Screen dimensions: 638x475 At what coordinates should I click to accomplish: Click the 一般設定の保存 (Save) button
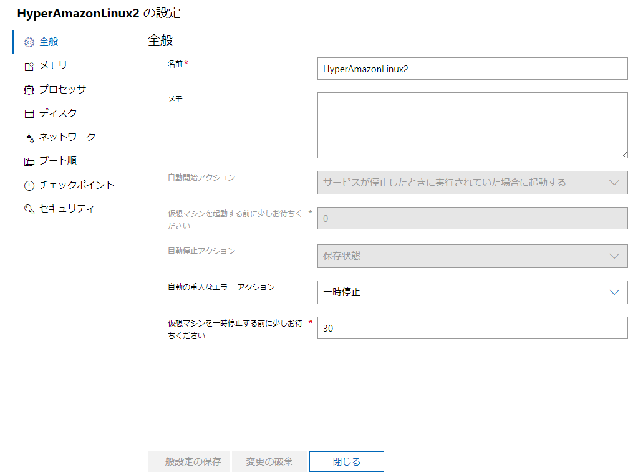[188, 461]
